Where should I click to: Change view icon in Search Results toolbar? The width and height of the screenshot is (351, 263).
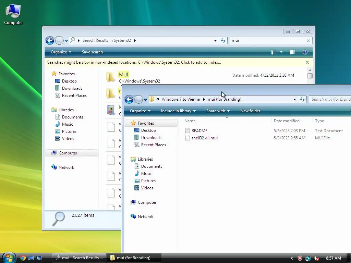click(273, 52)
